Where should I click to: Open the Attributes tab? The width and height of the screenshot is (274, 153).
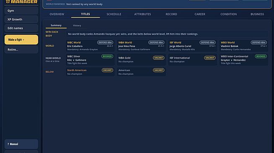pyautogui.click(x=142, y=14)
